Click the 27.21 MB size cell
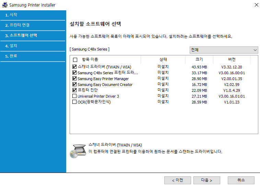 coord(199,96)
